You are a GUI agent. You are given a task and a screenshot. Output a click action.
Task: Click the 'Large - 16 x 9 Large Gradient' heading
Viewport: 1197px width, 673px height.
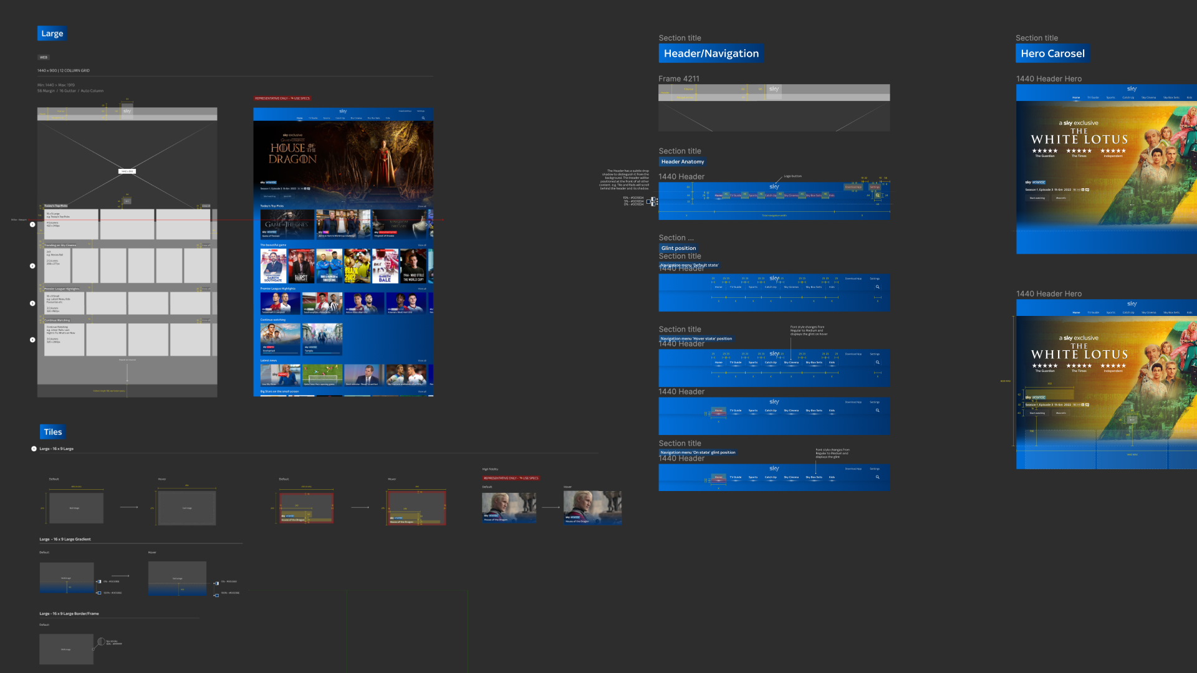click(65, 539)
